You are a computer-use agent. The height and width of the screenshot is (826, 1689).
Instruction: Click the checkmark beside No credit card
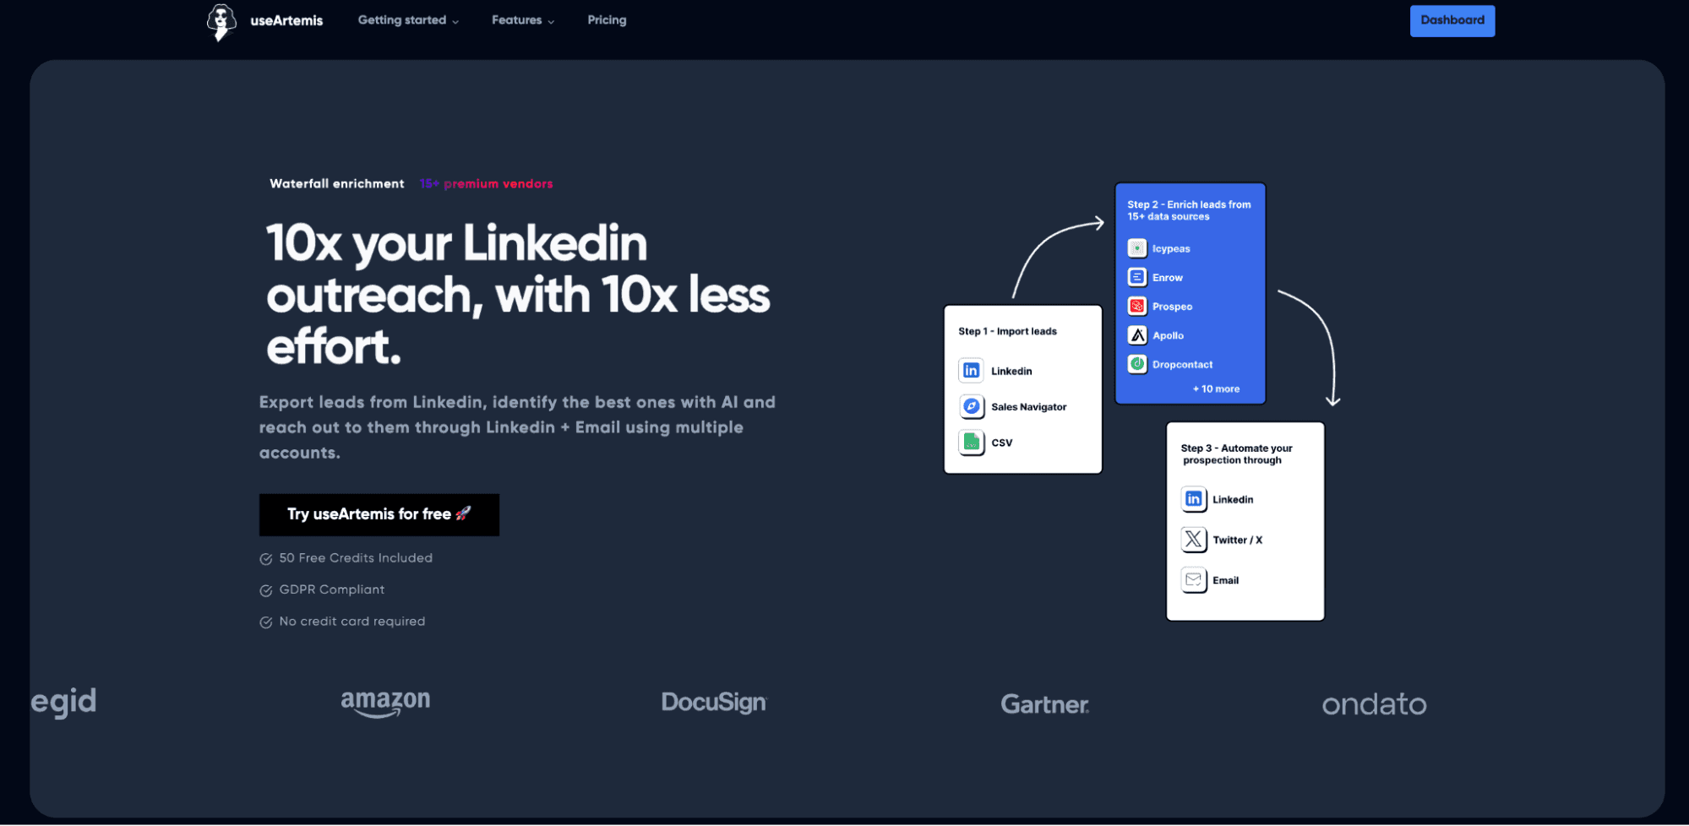[266, 622]
